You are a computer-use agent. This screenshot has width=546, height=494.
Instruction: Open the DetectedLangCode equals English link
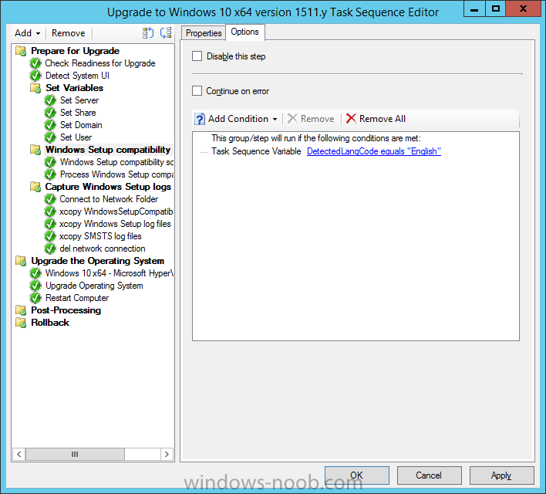click(x=373, y=151)
